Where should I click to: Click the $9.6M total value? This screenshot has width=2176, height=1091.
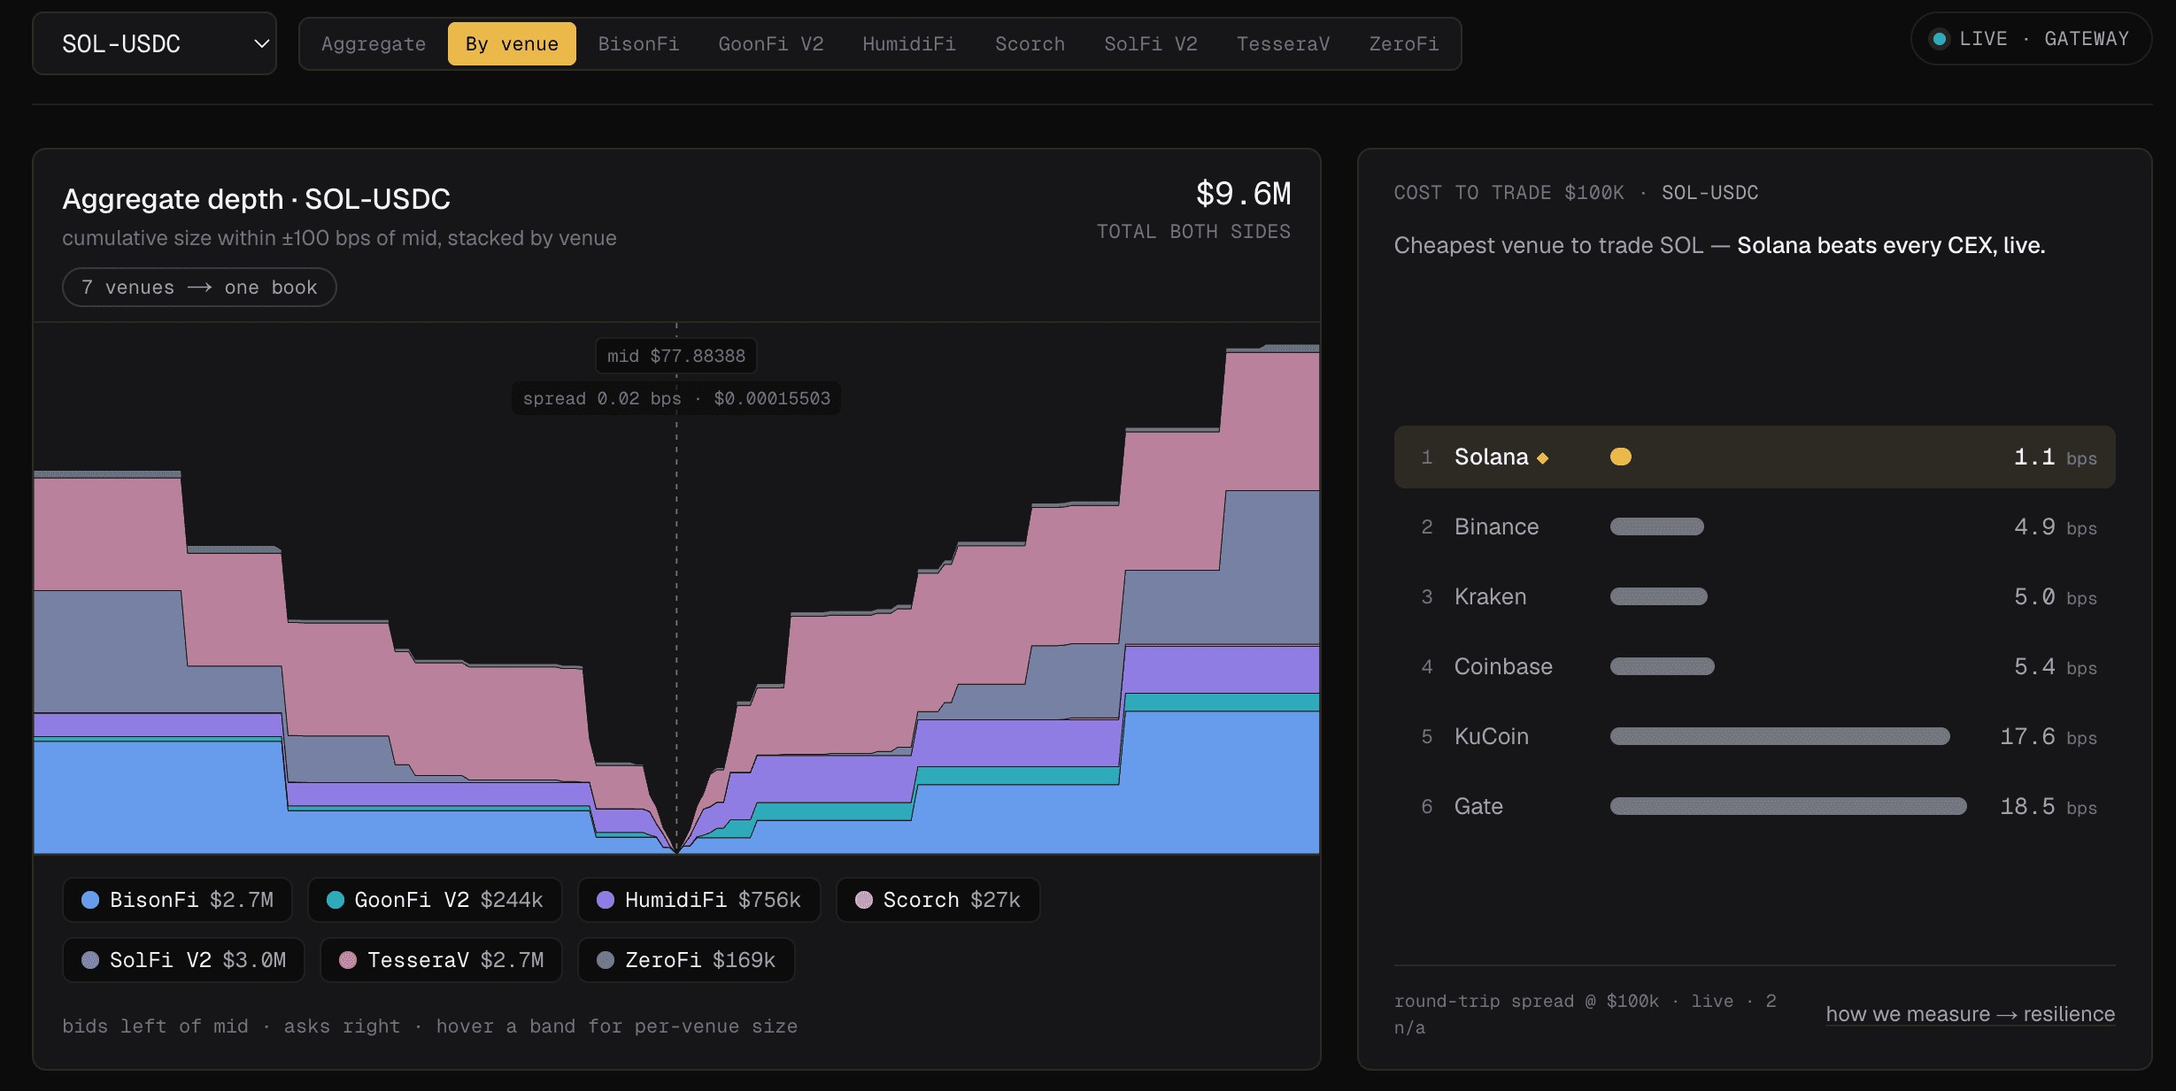(1243, 193)
